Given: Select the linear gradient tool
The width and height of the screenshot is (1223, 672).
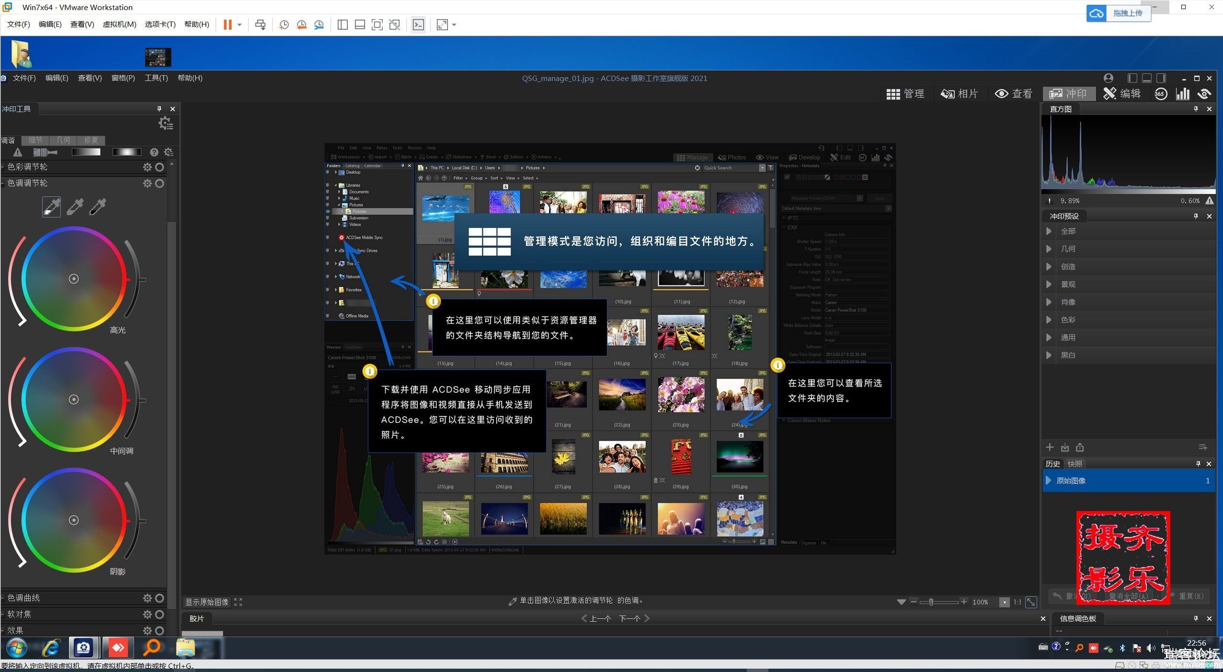Looking at the screenshot, I should pos(86,152).
